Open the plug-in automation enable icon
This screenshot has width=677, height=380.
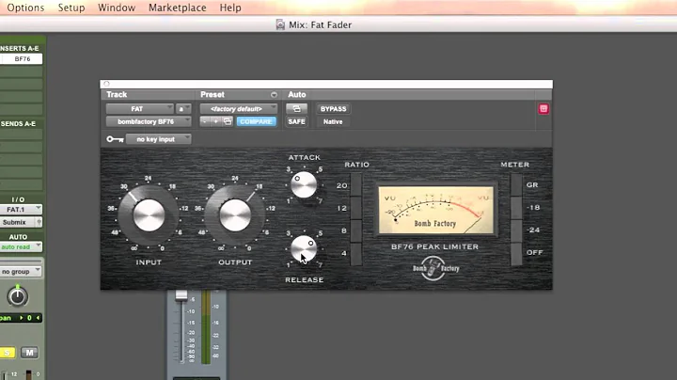[x=296, y=109]
